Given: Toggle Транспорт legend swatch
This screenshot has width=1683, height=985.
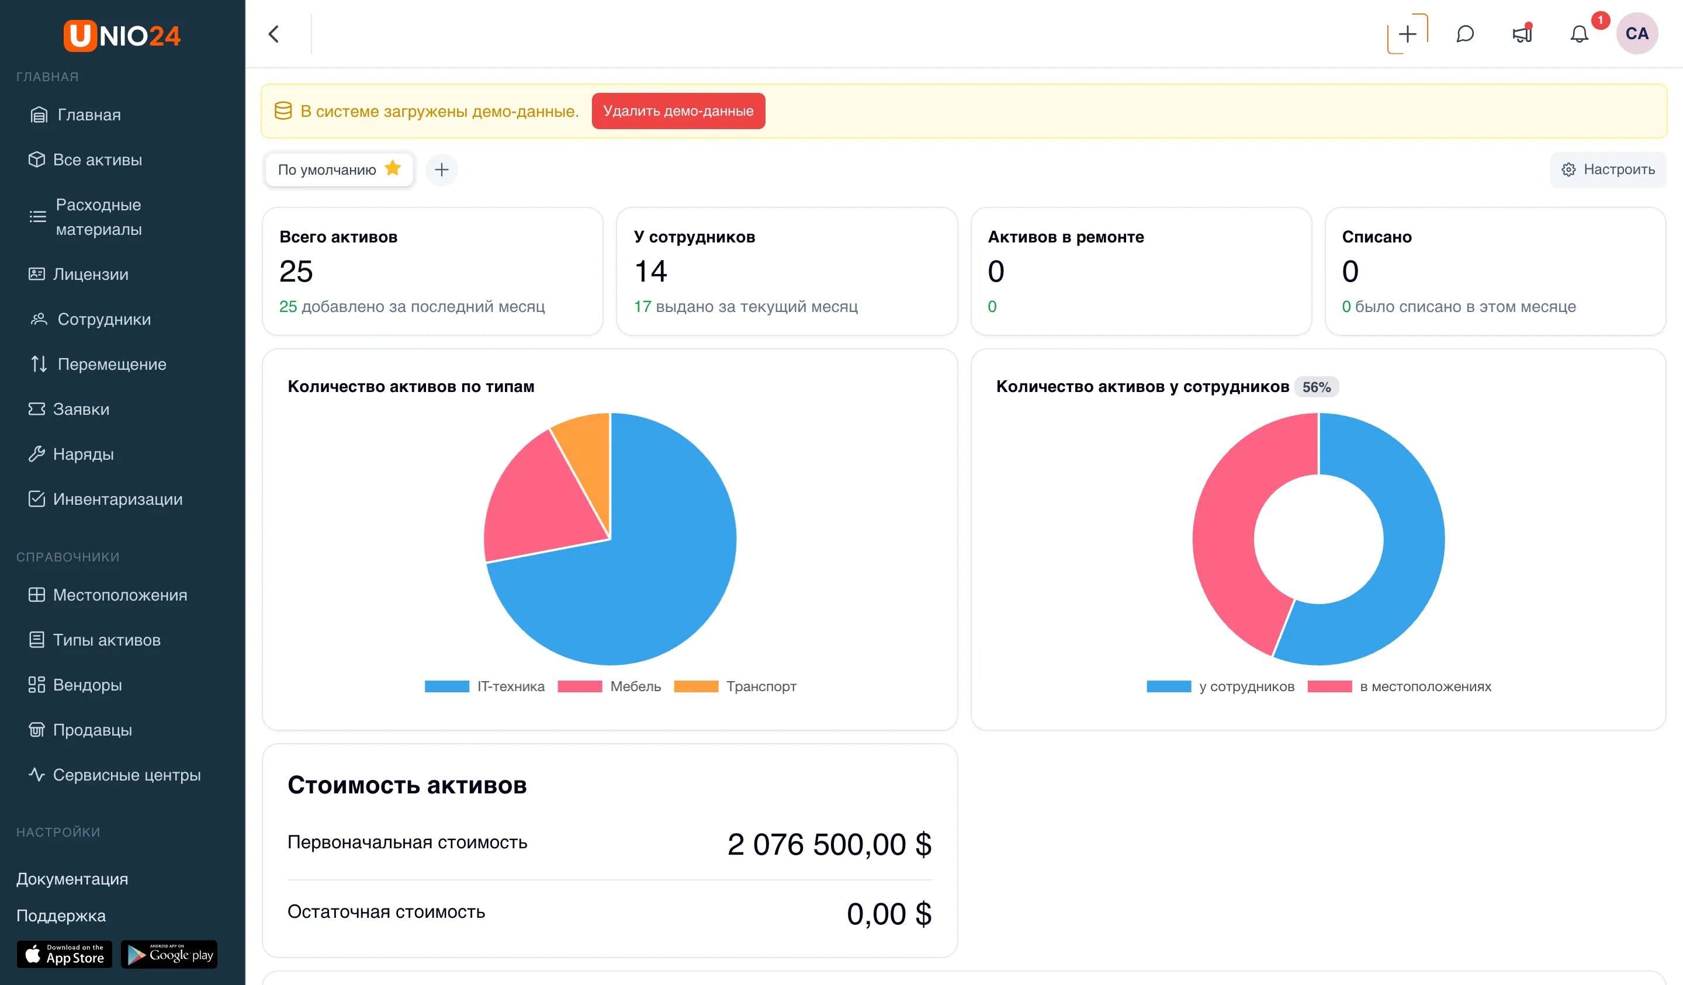Looking at the screenshot, I should pos(696,686).
